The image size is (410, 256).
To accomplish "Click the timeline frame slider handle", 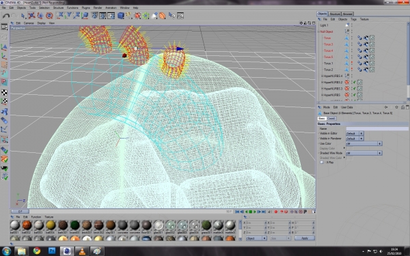I will pyautogui.click(x=20, y=212).
